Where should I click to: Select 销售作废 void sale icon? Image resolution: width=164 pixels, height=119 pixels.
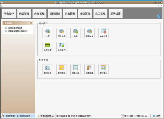(x=103, y=33)
